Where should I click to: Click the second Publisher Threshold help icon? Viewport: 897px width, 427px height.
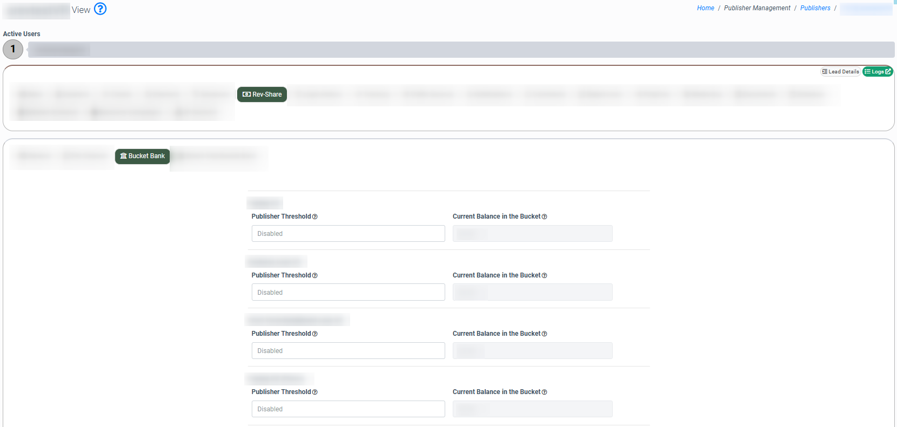[315, 276]
